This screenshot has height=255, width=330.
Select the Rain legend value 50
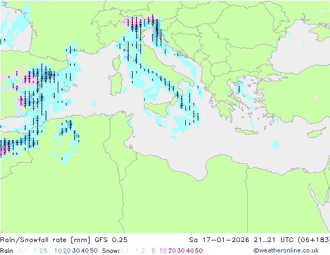point(94,251)
